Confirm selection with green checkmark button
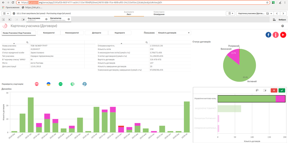The height and width of the screenshot is (144, 288). tap(282, 90)
